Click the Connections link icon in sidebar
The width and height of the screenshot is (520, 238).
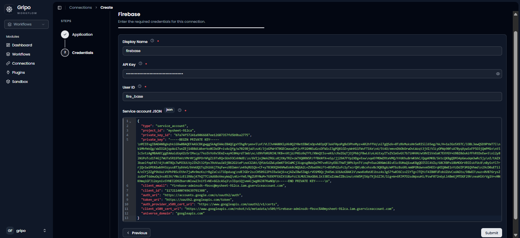(8, 63)
